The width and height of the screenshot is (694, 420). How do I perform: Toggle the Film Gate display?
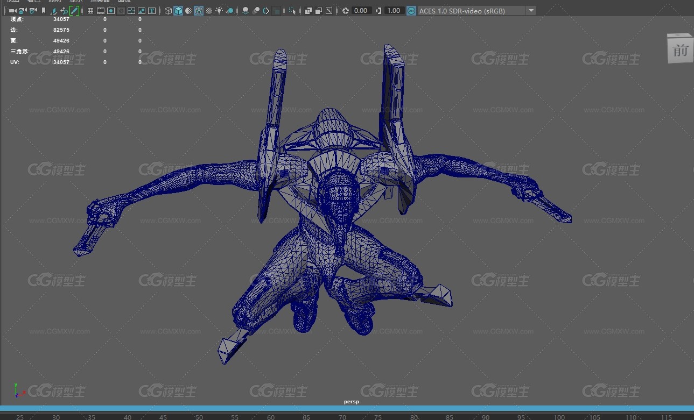101,11
